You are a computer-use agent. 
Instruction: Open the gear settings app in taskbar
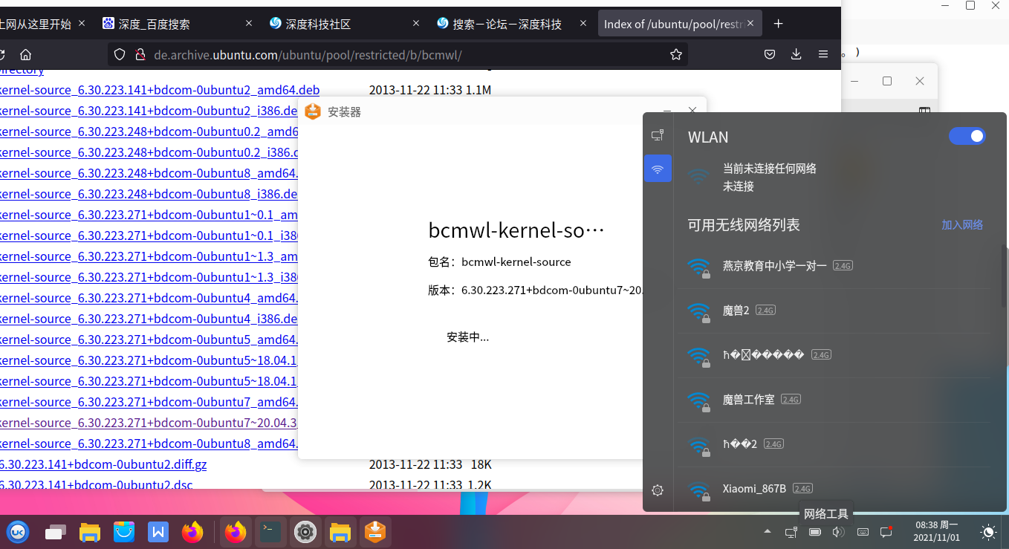tap(305, 532)
